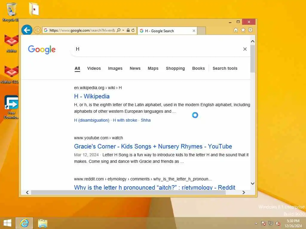Maximize the Internet Explorer window
Viewport: 306px width, 229px height.
point(238,22)
